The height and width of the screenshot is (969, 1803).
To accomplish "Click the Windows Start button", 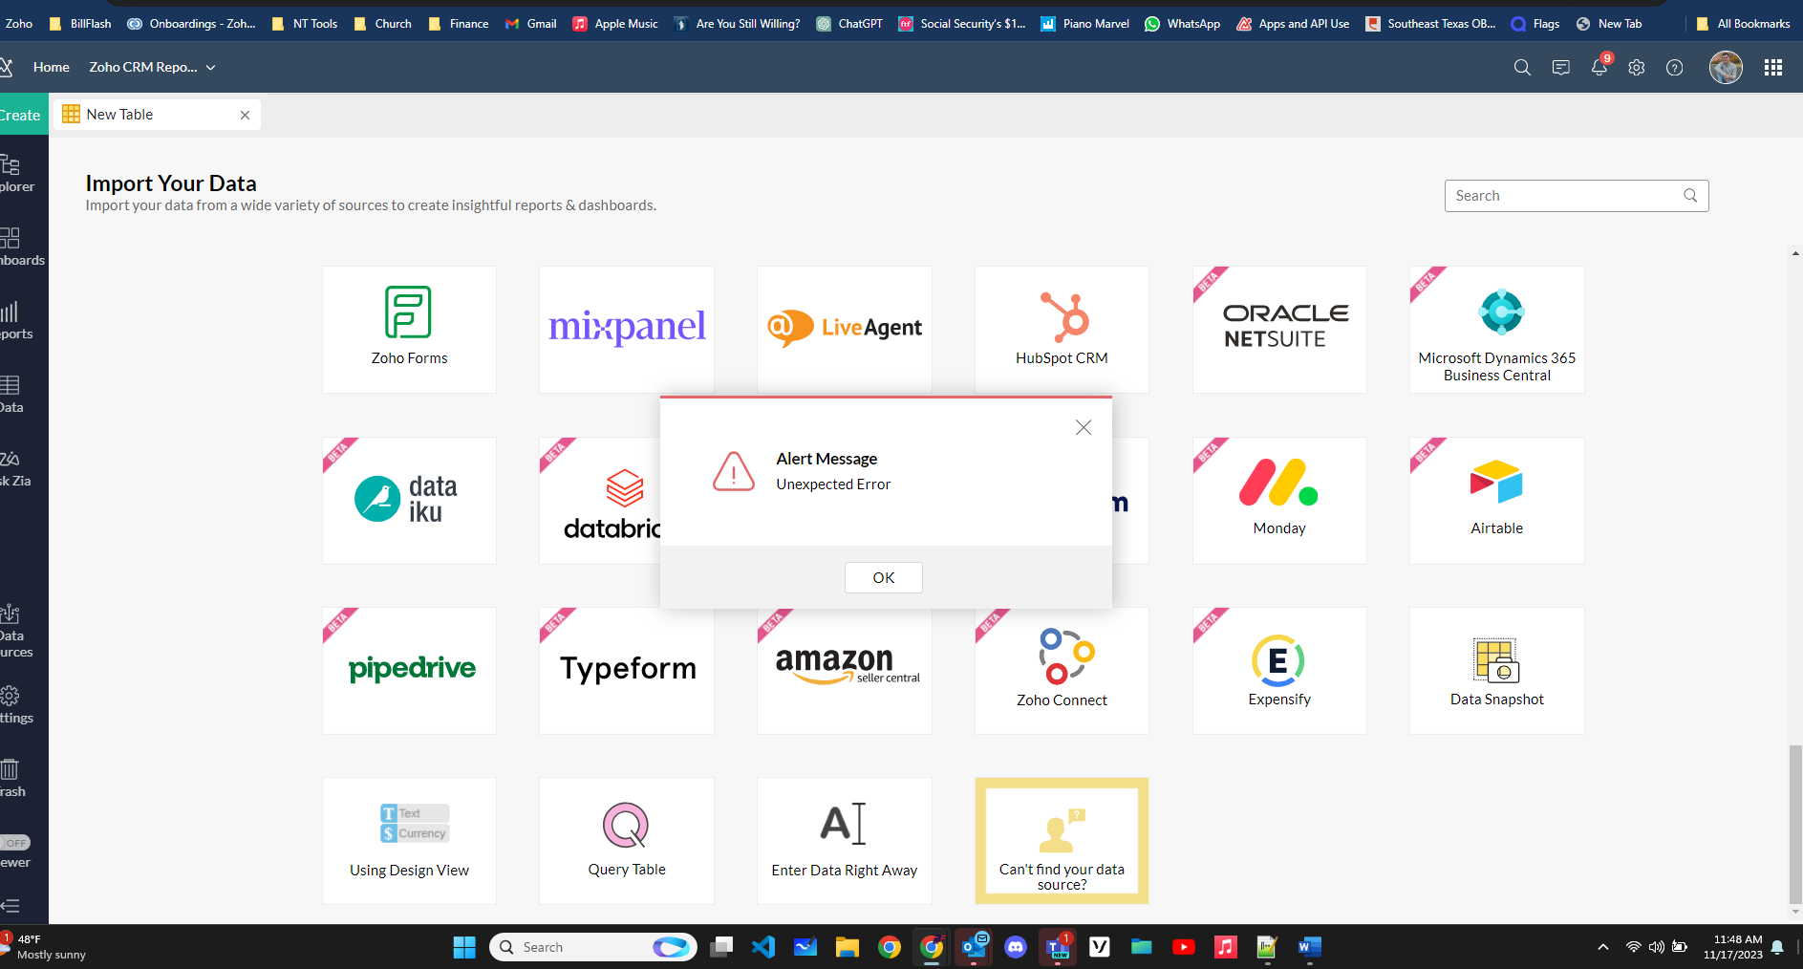I will (x=464, y=947).
